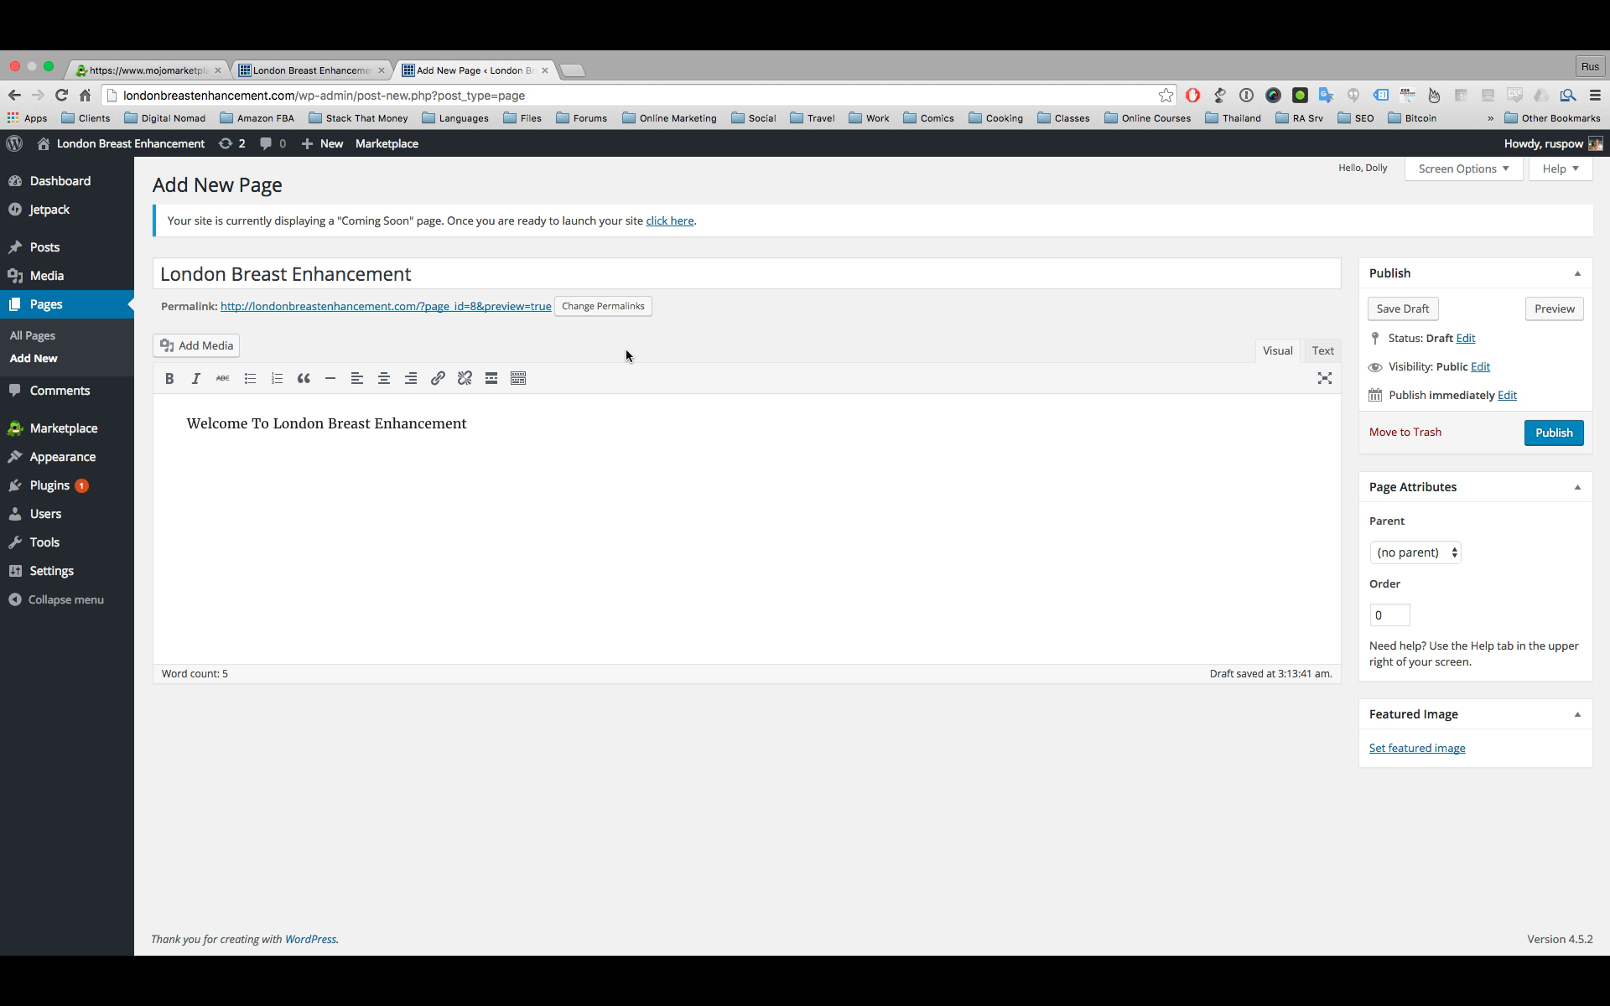The image size is (1610, 1006).
Task: Toggle Publish immediately Edit setting
Action: tap(1506, 394)
